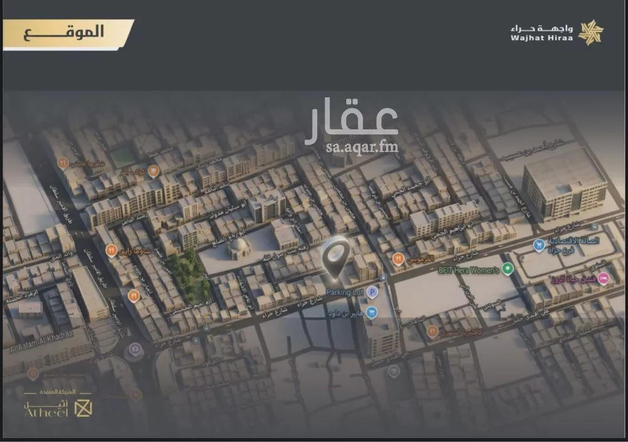
Task: Click the "Parking Lot" map label
Action: (x=344, y=293)
